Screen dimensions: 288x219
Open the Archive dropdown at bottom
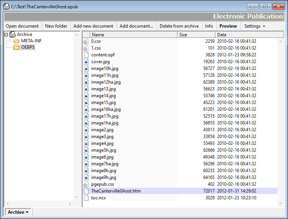(x=18, y=212)
